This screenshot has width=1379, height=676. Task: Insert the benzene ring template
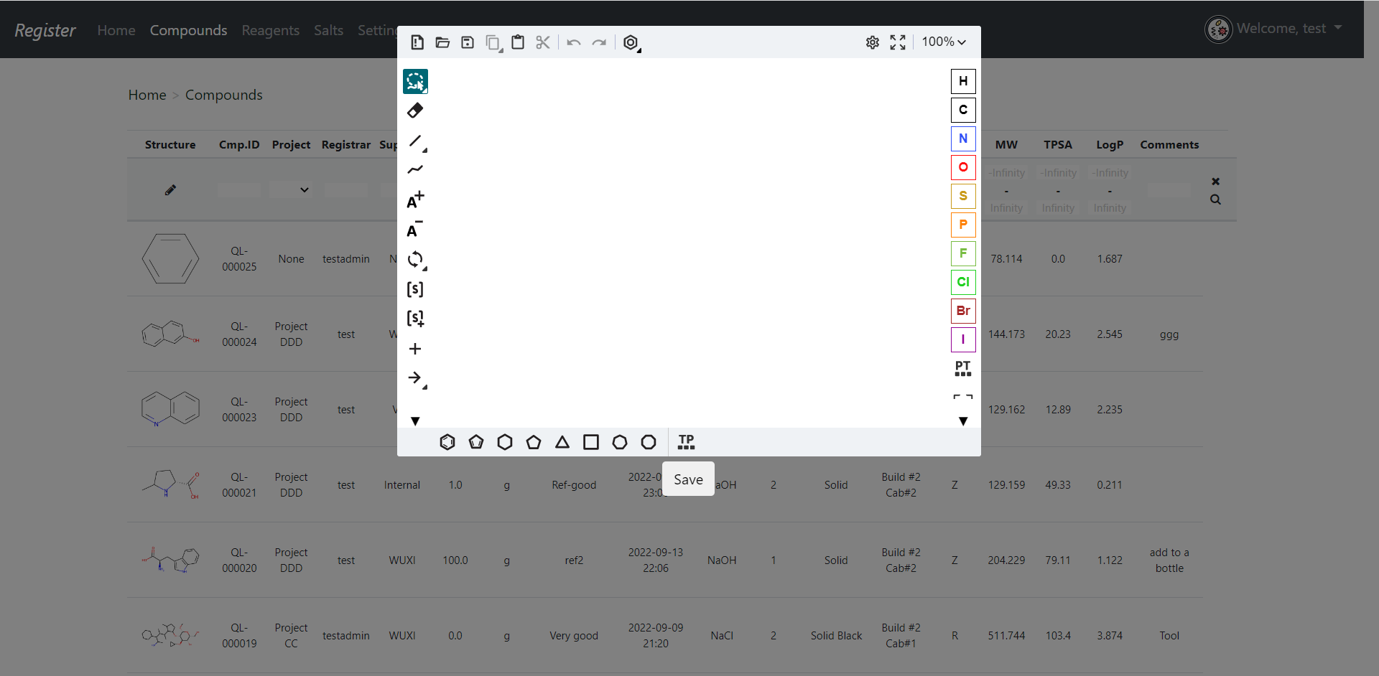(447, 442)
